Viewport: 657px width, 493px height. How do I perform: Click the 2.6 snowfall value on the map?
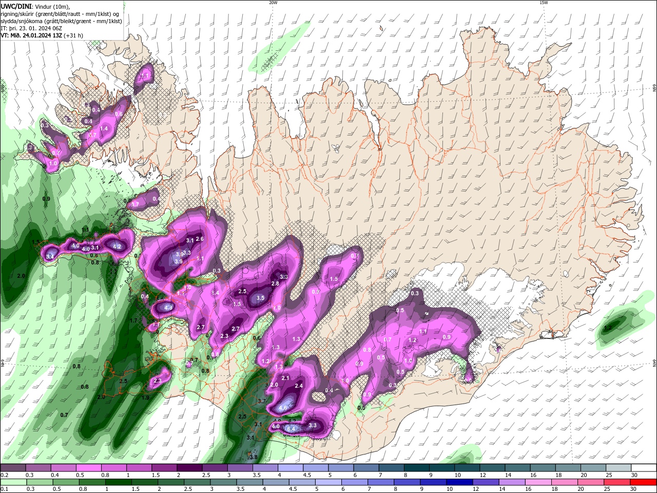tap(200, 239)
